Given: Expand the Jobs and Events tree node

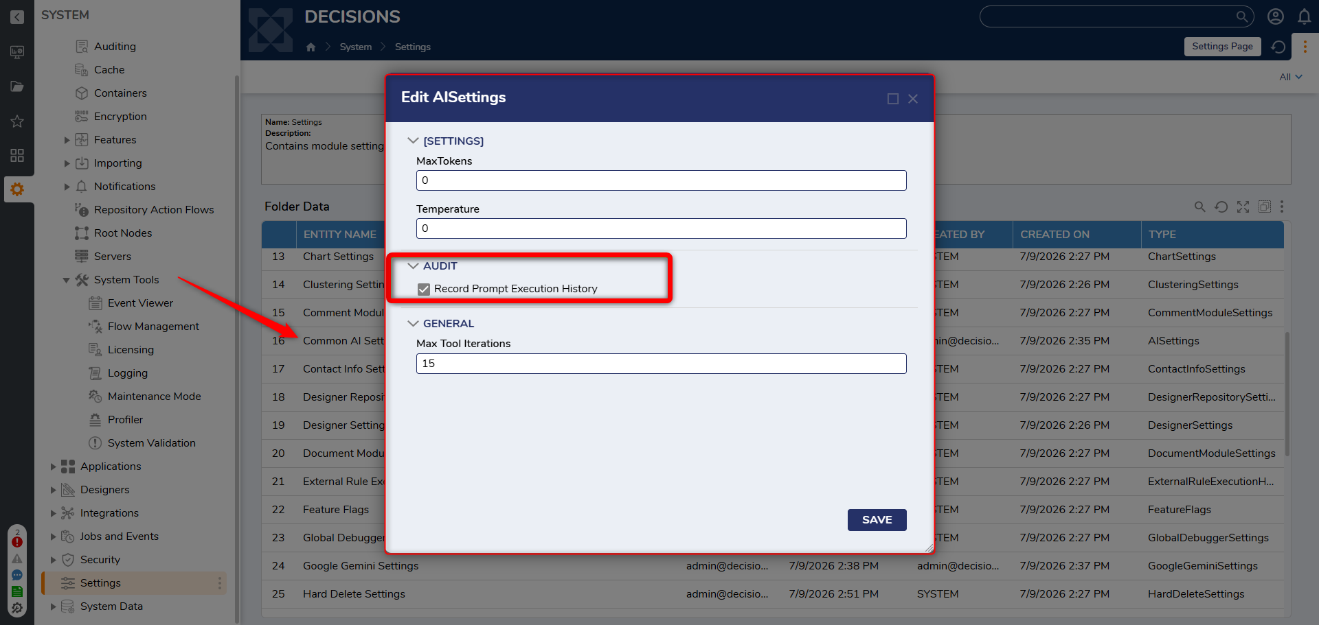Looking at the screenshot, I should [x=53, y=536].
